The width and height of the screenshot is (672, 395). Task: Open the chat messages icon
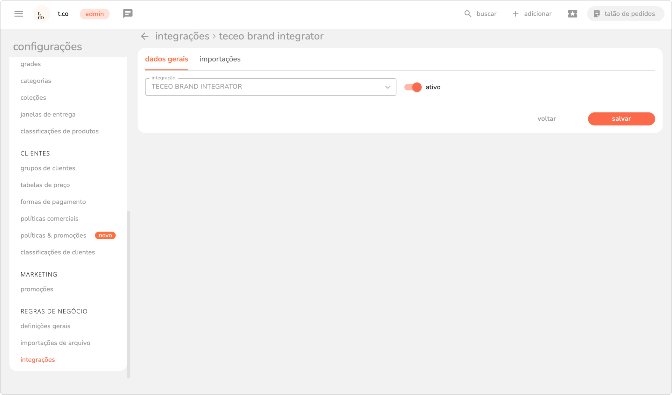(x=128, y=13)
